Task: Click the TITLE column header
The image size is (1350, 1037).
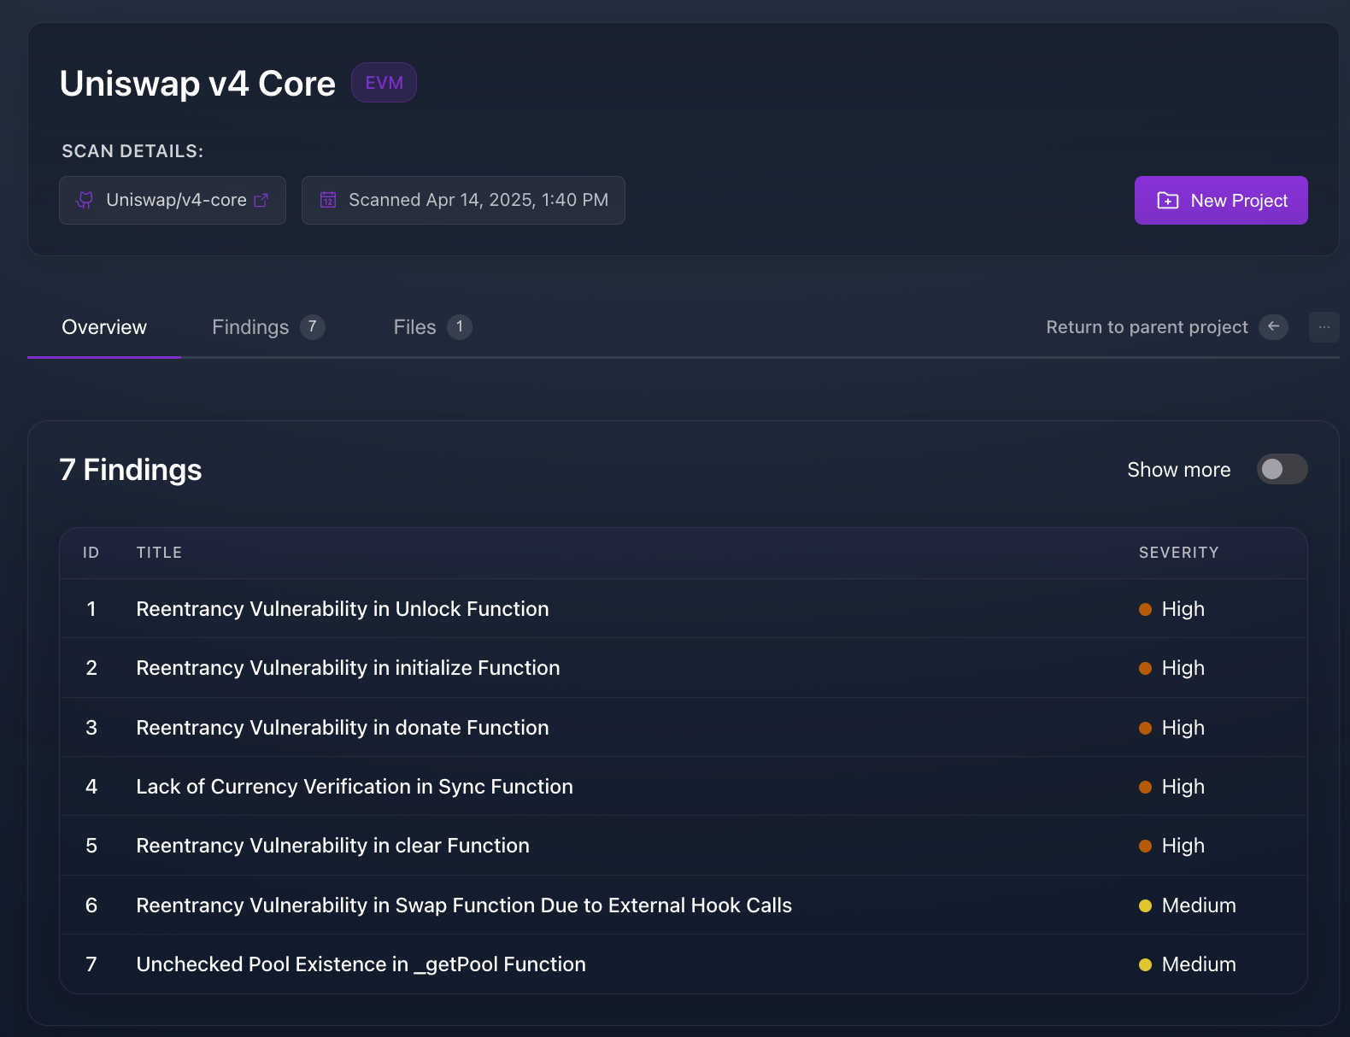Action: pos(159,553)
